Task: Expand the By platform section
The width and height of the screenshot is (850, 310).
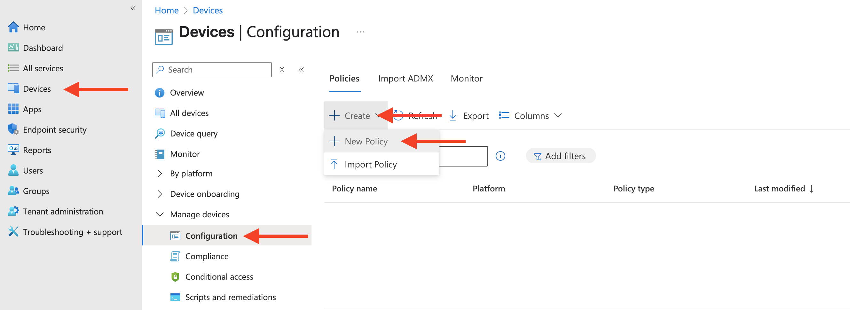Action: [160, 174]
